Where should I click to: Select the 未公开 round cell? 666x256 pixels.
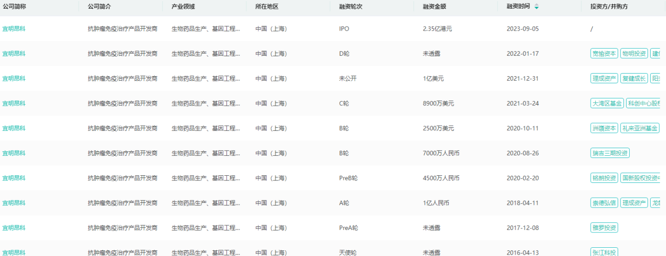tap(347, 79)
